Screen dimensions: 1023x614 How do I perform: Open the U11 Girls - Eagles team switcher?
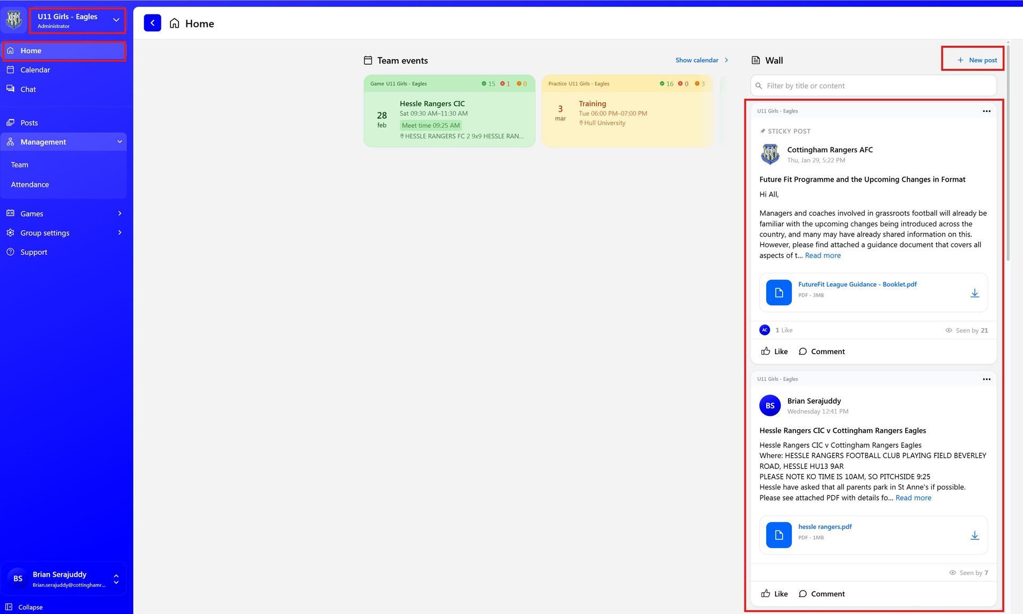78,20
